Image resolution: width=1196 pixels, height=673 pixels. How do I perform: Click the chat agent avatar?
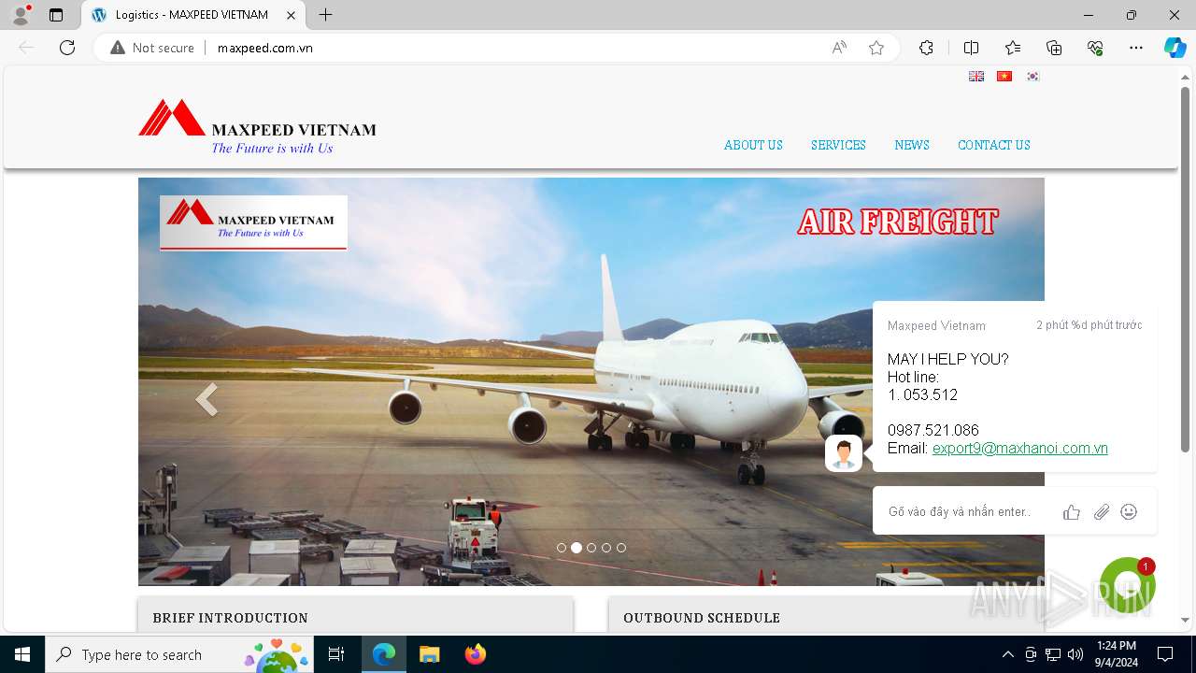844,453
